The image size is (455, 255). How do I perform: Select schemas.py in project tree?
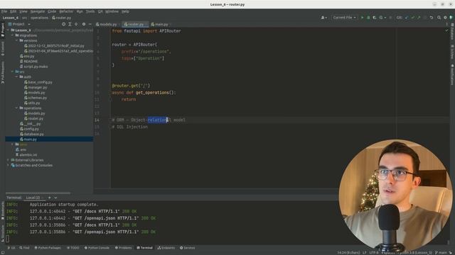point(36,98)
